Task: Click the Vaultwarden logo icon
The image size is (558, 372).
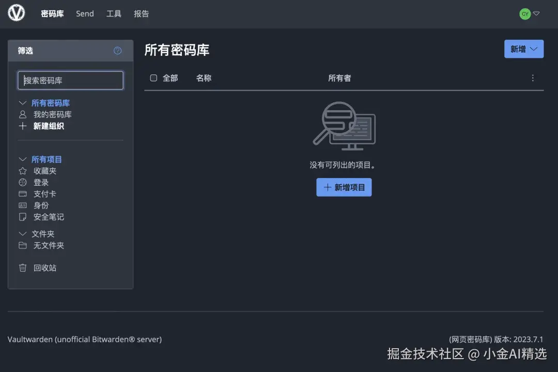Action: 17,13
